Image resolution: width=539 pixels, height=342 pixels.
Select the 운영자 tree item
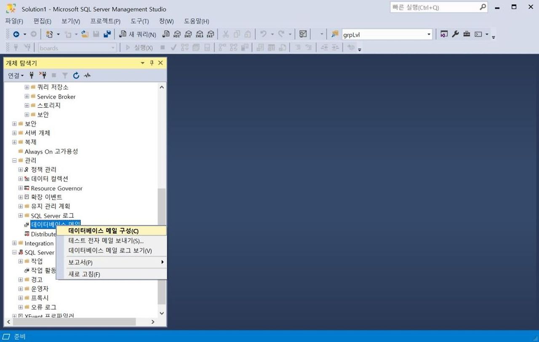point(40,289)
